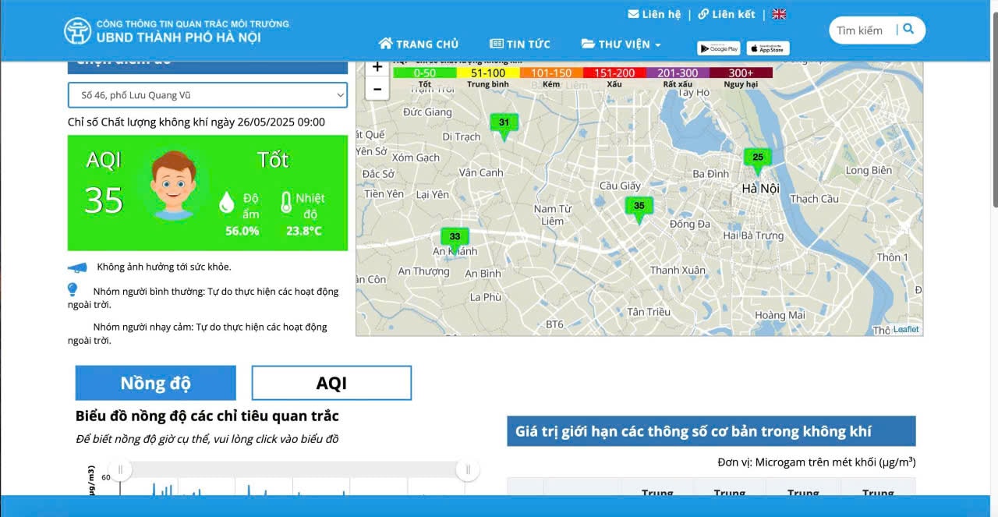
Task: Zoom out the map with minus button
Action: click(377, 89)
